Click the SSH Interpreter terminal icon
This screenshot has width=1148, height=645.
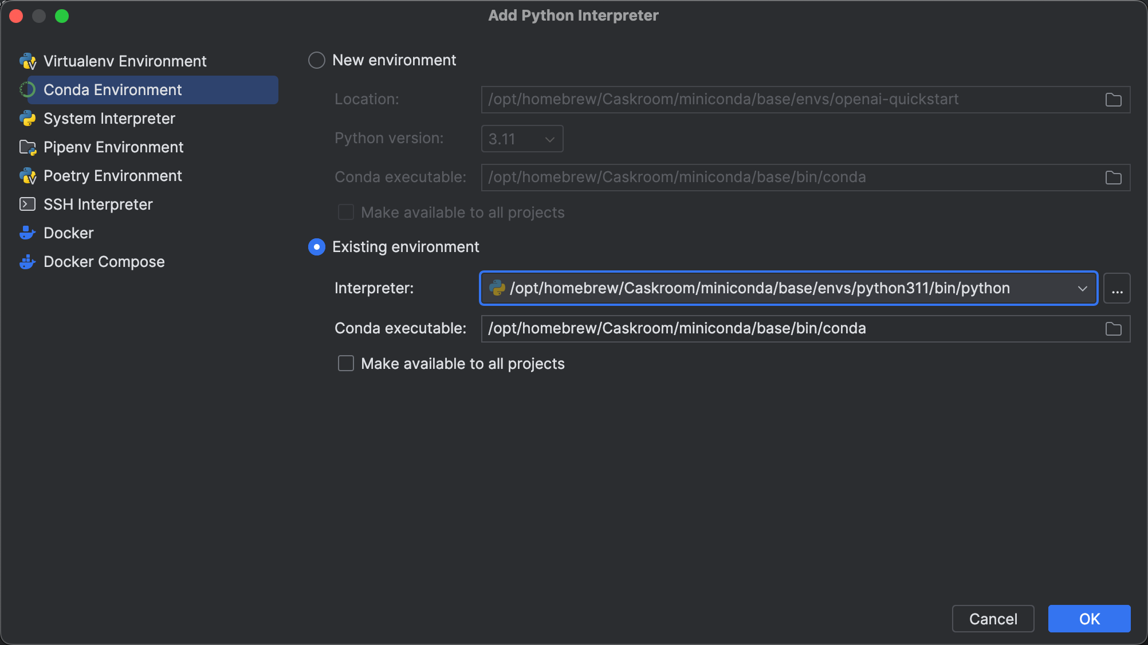point(27,204)
